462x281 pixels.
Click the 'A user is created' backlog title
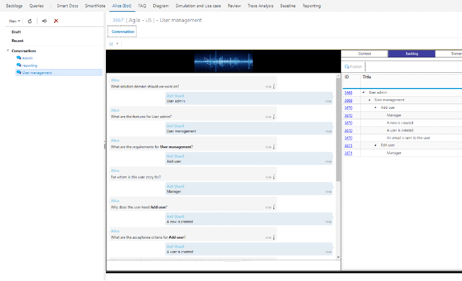pos(400,130)
